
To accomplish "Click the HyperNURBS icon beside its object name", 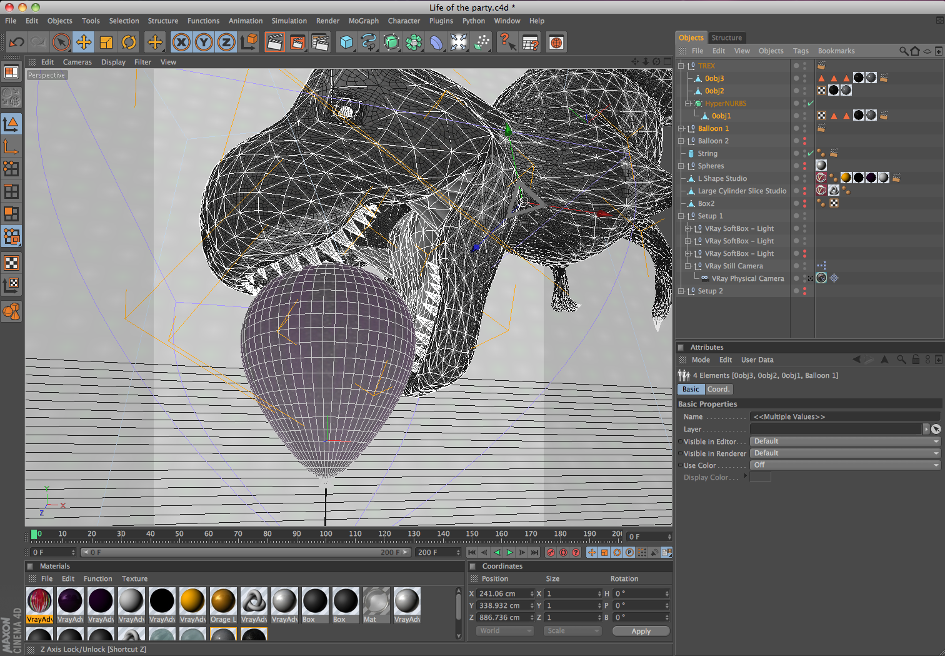I will pos(698,103).
